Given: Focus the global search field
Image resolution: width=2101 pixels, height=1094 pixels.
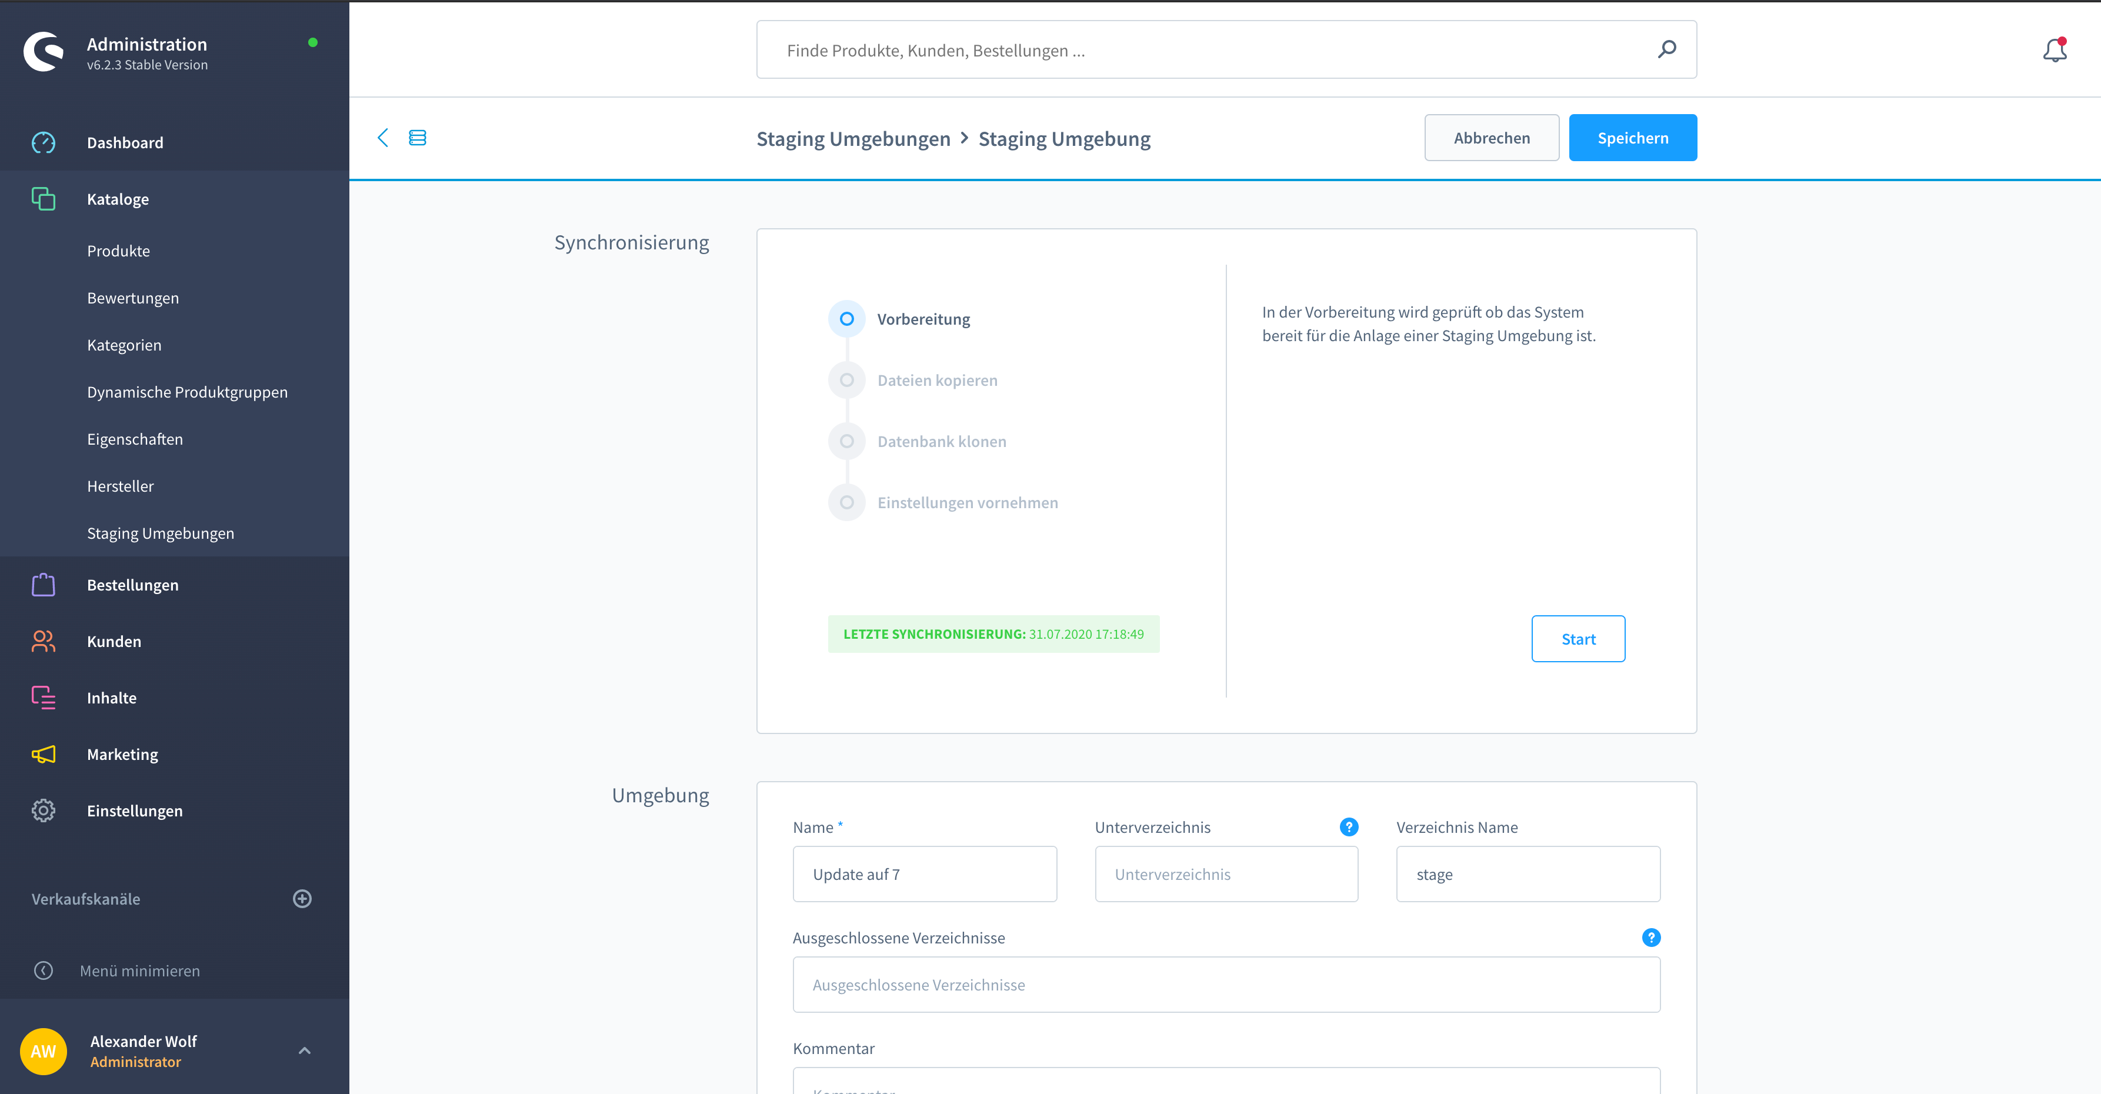Looking at the screenshot, I should tap(1227, 50).
